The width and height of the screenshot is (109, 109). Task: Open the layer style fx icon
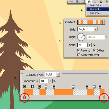(x=77, y=2)
